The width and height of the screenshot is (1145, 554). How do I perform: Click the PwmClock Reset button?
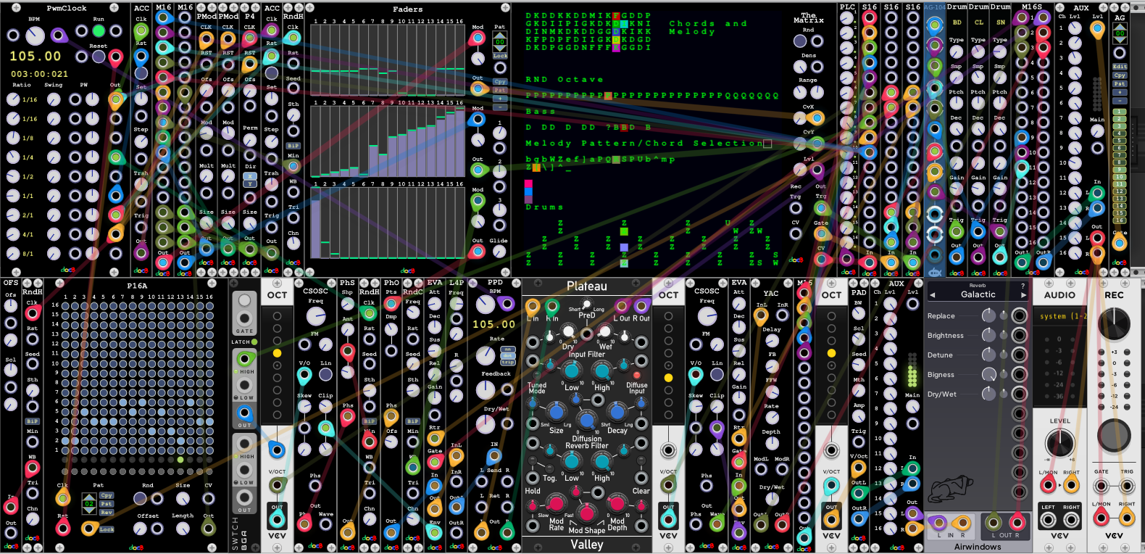(x=99, y=56)
